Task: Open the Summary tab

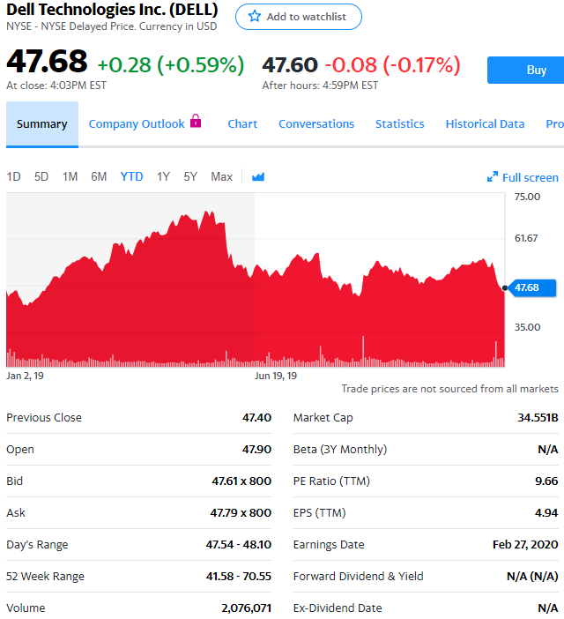Action: tap(41, 124)
